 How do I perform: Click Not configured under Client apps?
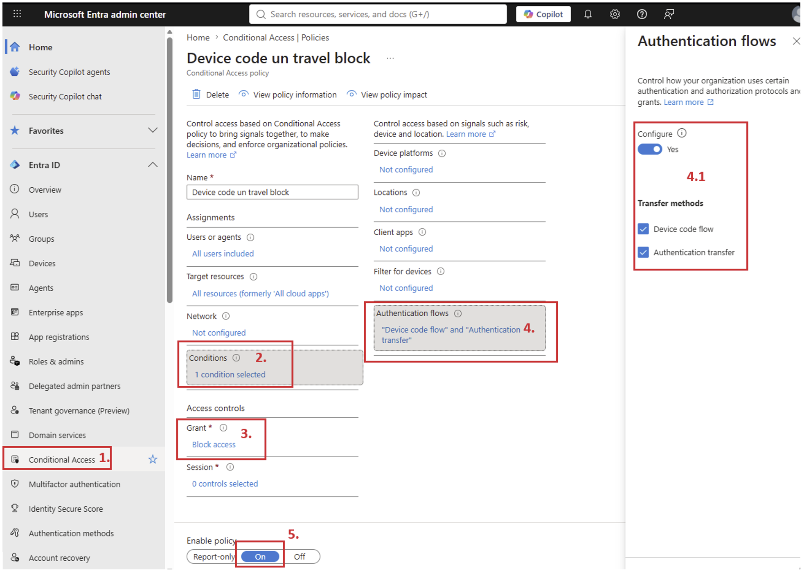click(x=406, y=249)
